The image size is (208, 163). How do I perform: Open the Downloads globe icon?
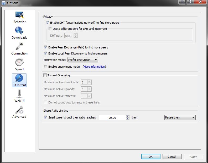pos(19,31)
